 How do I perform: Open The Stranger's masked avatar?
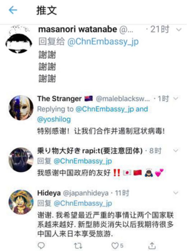tap(21, 108)
